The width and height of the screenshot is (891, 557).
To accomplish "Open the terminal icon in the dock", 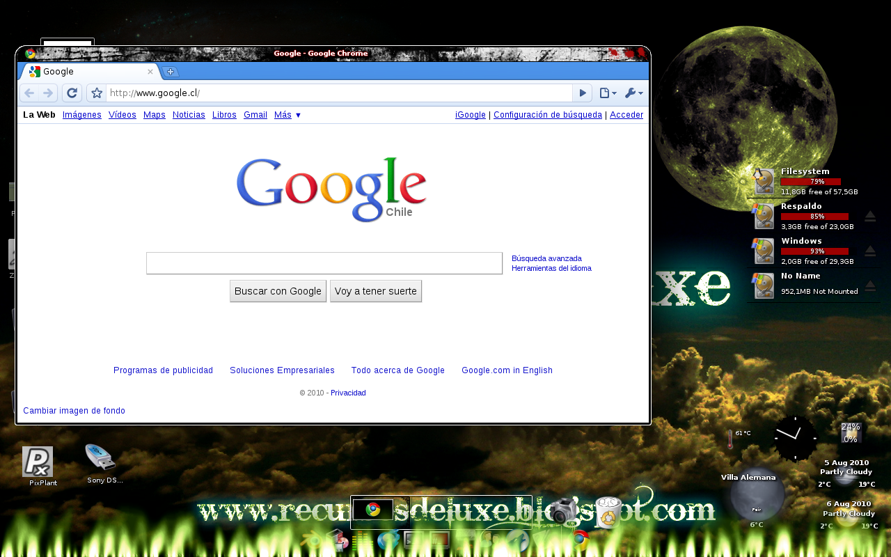I will pyautogui.click(x=413, y=540).
